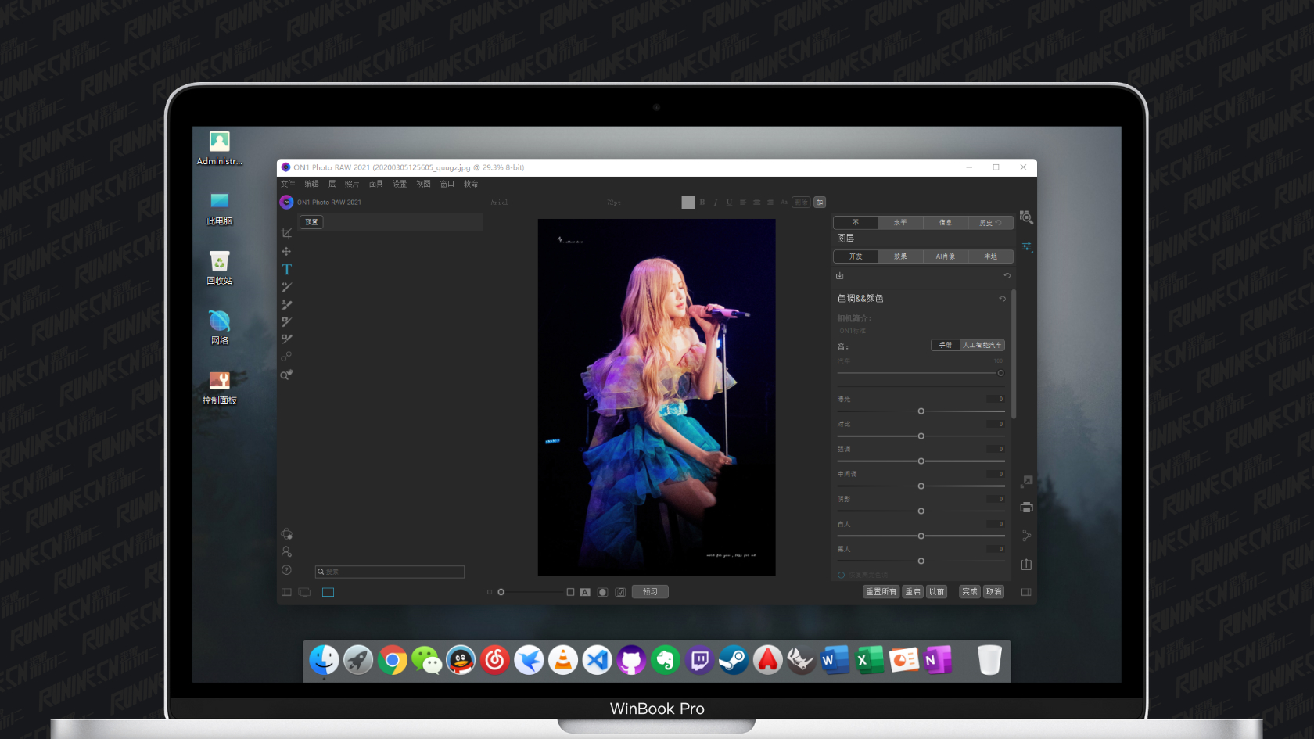The image size is (1314, 739).
Task: Click the 预置 presets button
Action: (x=311, y=222)
